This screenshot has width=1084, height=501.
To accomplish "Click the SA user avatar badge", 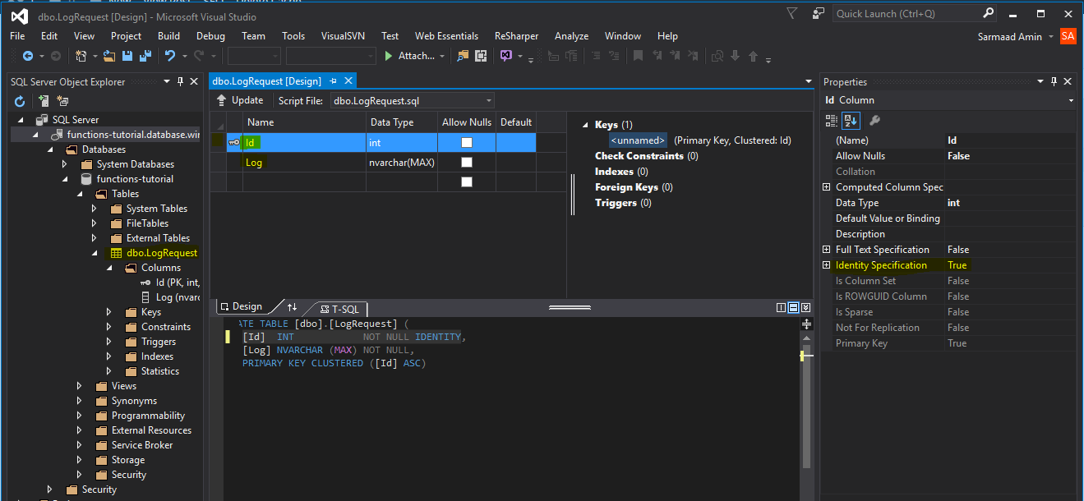I will (1068, 36).
